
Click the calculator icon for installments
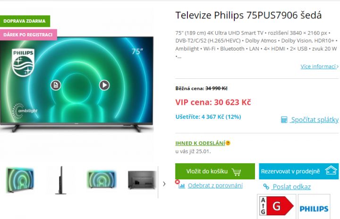tap(284, 120)
